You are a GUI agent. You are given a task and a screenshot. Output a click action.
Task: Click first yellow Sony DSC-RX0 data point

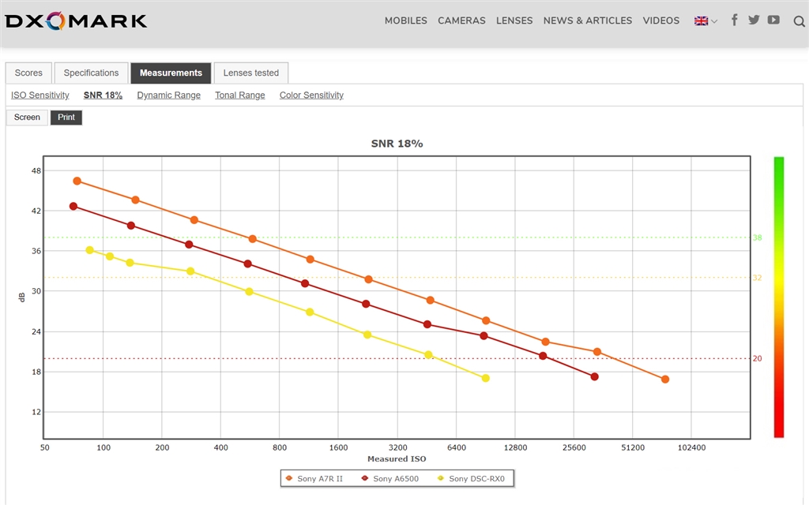pyautogui.click(x=90, y=250)
